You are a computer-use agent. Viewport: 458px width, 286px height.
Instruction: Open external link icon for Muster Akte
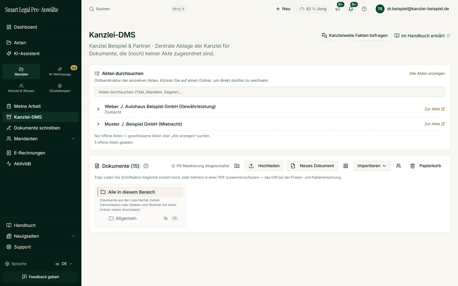(443, 124)
